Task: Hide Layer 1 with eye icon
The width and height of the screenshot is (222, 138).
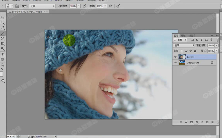Action: pyautogui.click(x=175, y=57)
